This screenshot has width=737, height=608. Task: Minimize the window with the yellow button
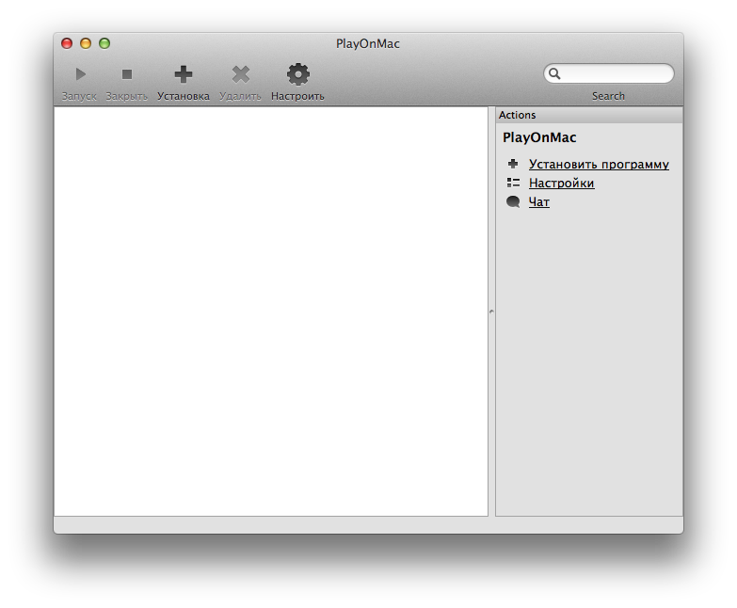point(86,43)
